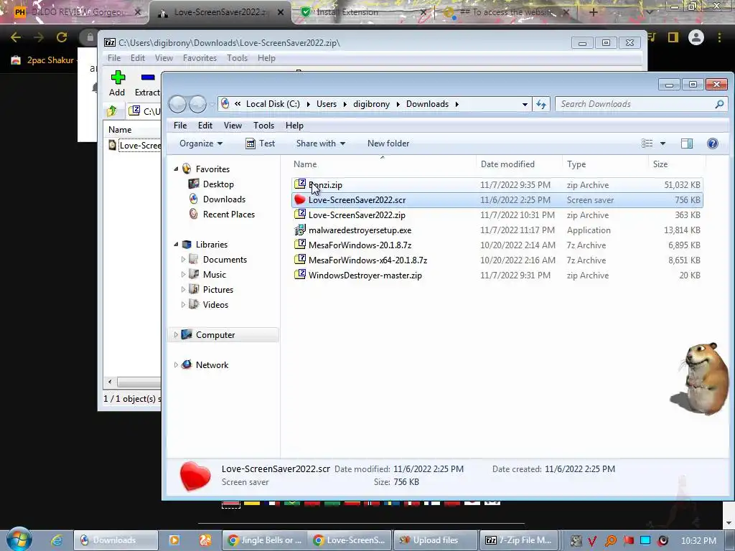This screenshot has width=735, height=551.
Task: Click the large heart preview in details pane
Action: pyautogui.click(x=195, y=476)
